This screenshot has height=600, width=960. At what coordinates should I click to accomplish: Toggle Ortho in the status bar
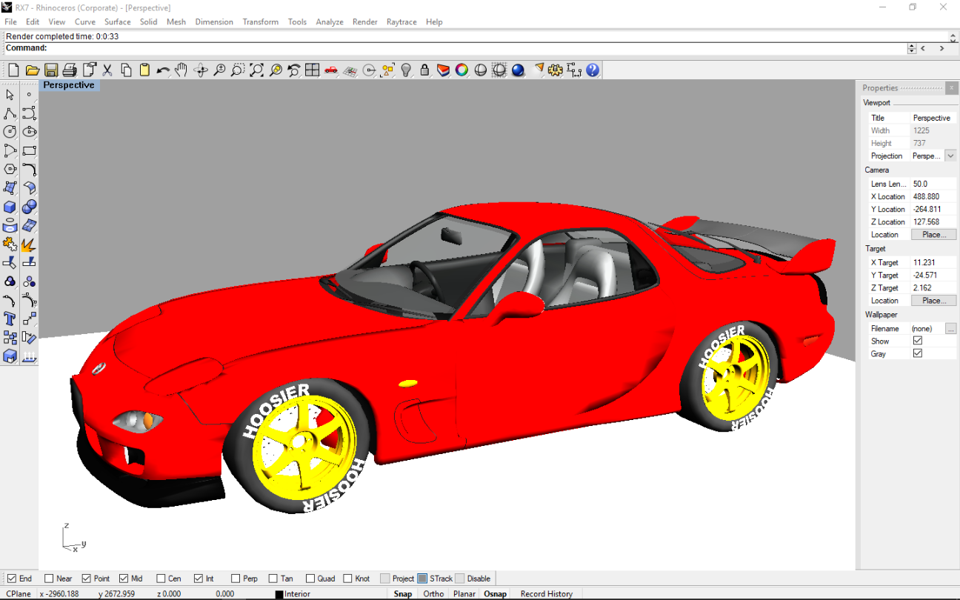pyautogui.click(x=433, y=594)
